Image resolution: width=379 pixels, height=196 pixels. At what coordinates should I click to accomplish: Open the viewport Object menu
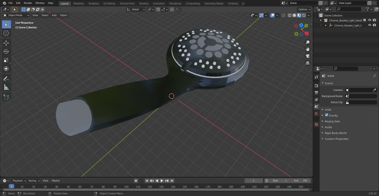coord(64,15)
